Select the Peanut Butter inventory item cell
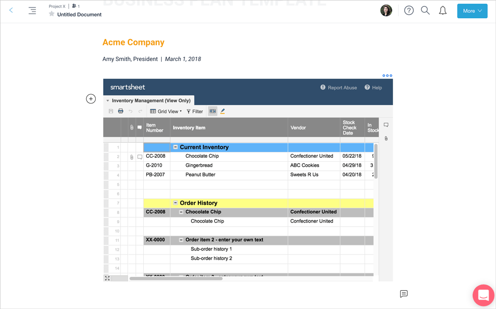 229,175
